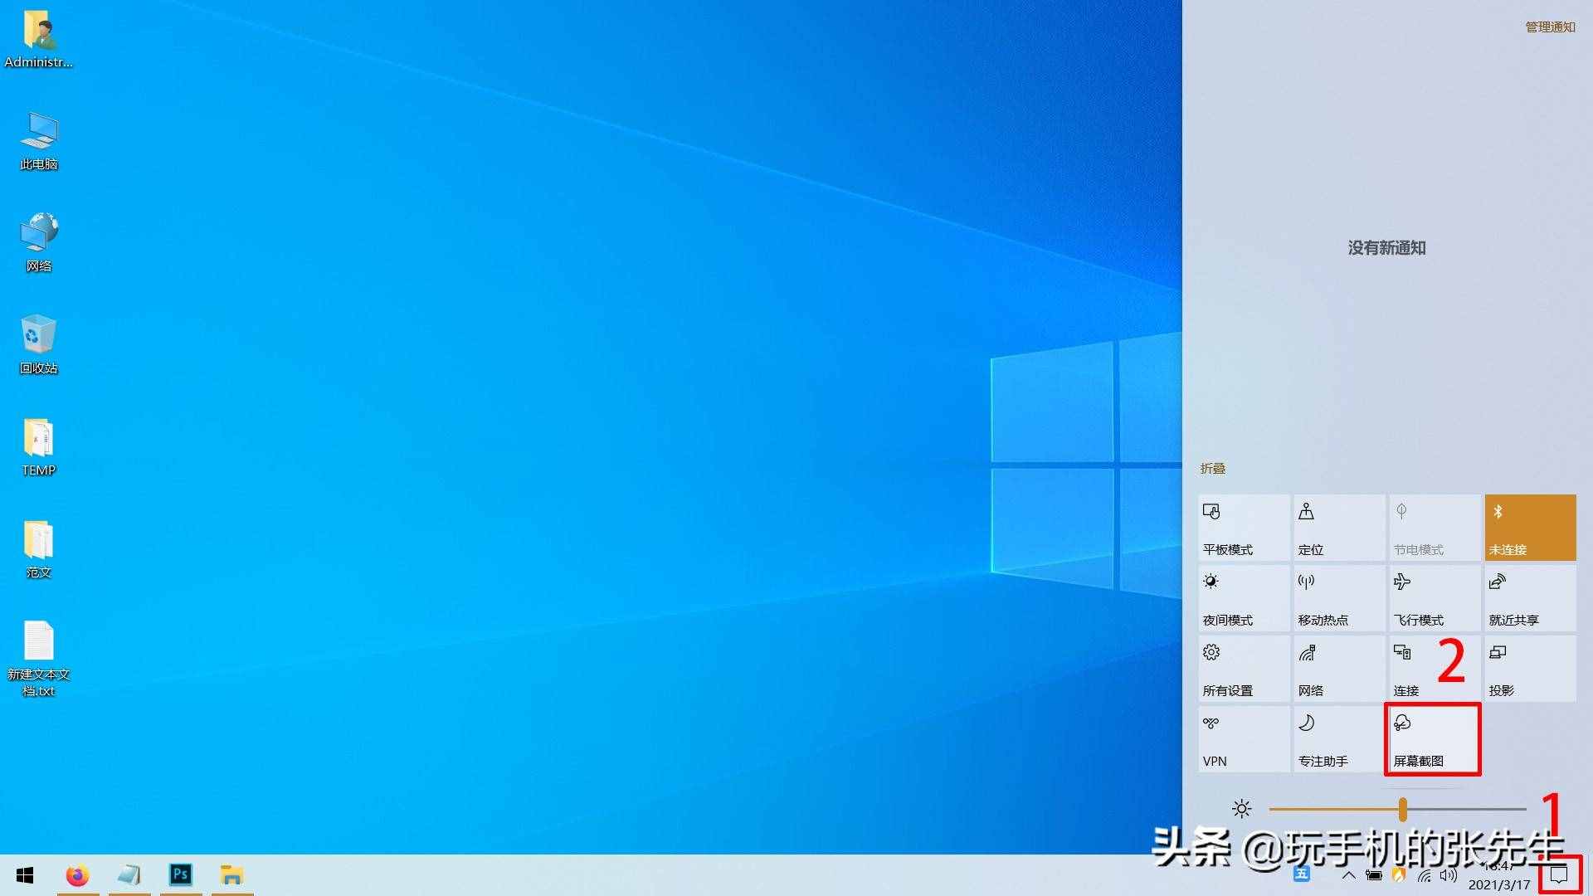Click 管理通知 manage notifications link
The height and width of the screenshot is (896, 1593).
pyautogui.click(x=1550, y=27)
